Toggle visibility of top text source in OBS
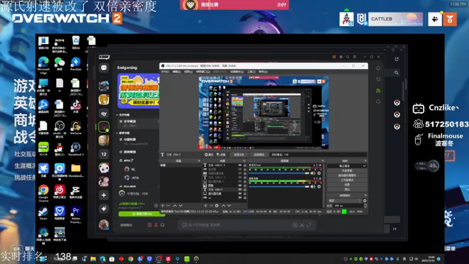The image size is (469, 264). [240, 165]
